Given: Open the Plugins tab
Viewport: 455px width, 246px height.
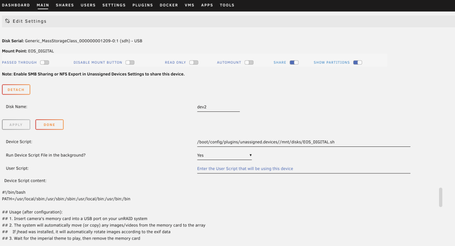Looking at the screenshot, I should (142, 5).
